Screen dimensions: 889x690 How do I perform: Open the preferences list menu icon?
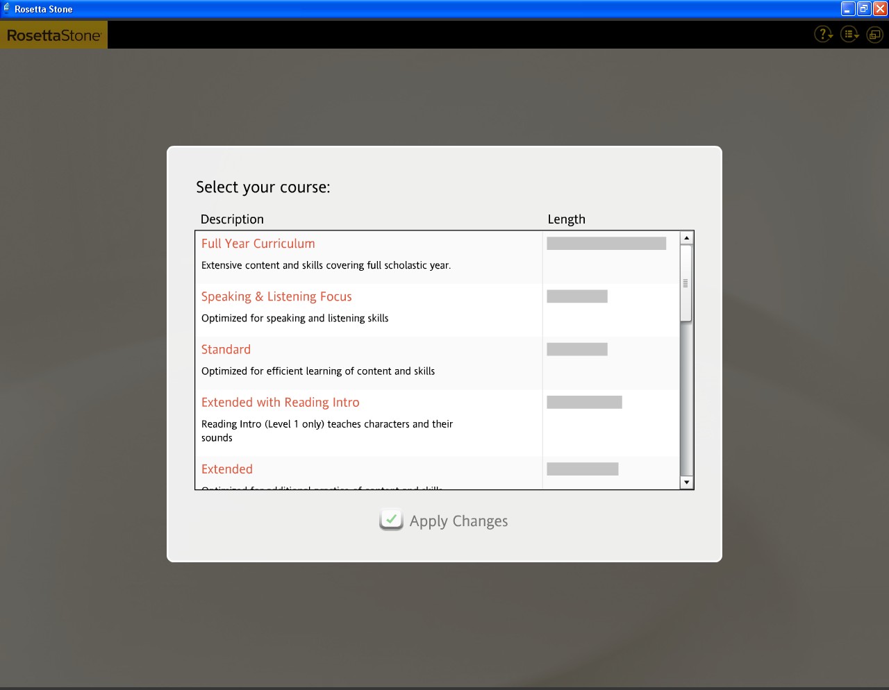[x=849, y=34]
